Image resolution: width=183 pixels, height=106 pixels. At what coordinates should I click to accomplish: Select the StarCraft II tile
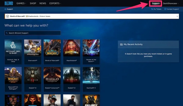tap(91, 79)
